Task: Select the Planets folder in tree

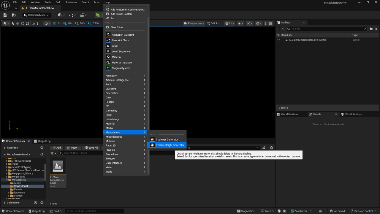Action: [18, 189]
